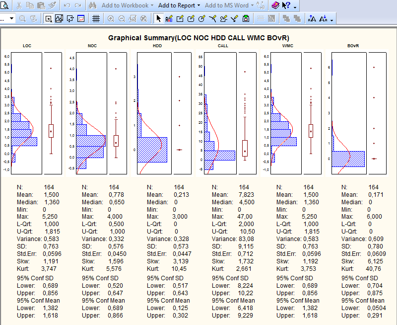Click the print preview magnifier icon
The width and height of the screenshot is (397, 325).
[x=3, y=5]
